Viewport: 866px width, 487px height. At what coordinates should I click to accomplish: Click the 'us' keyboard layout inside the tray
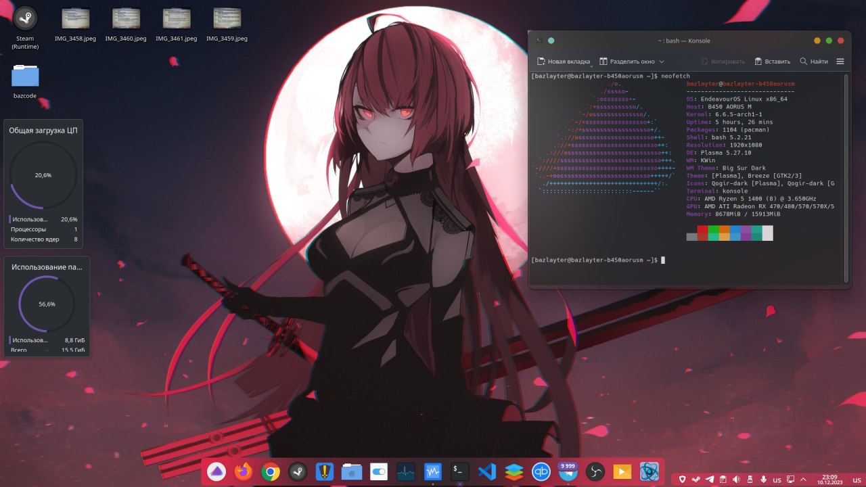(777, 480)
